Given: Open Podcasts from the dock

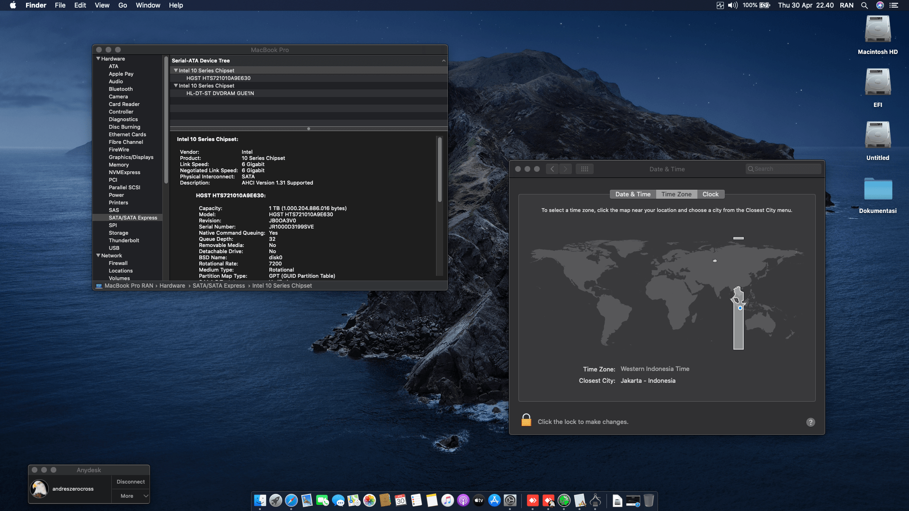Looking at the screenshot, I should coord(463,500).
